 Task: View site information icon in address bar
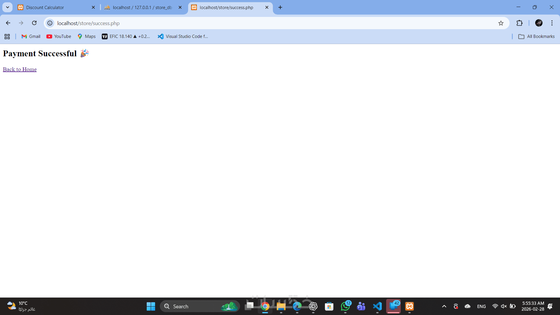[50, 23]
